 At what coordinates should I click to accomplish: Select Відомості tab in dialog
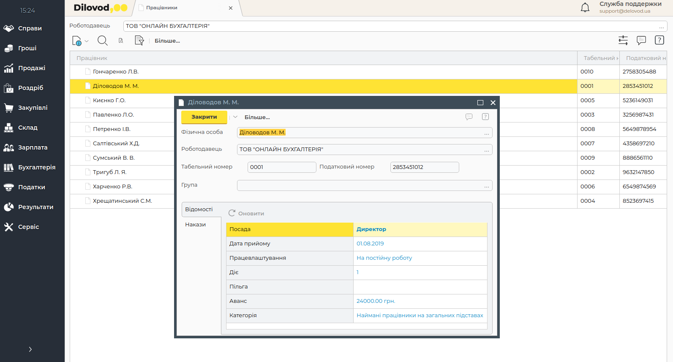point(199,210)
